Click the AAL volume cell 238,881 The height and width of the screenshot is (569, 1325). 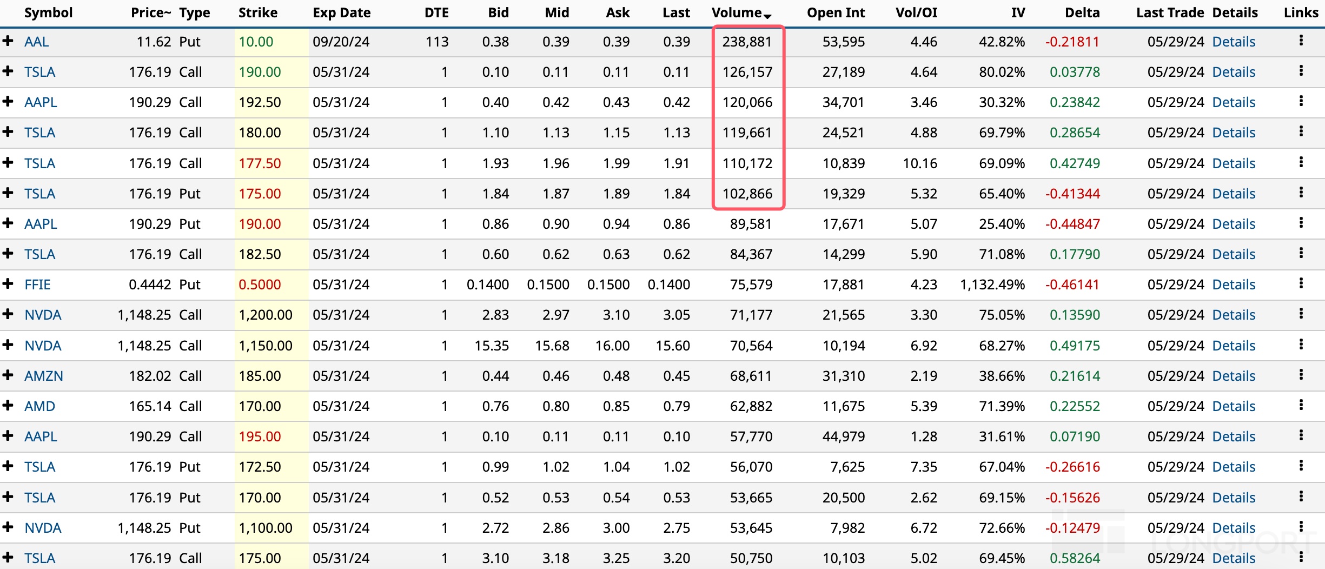click(x=747, y=42)
